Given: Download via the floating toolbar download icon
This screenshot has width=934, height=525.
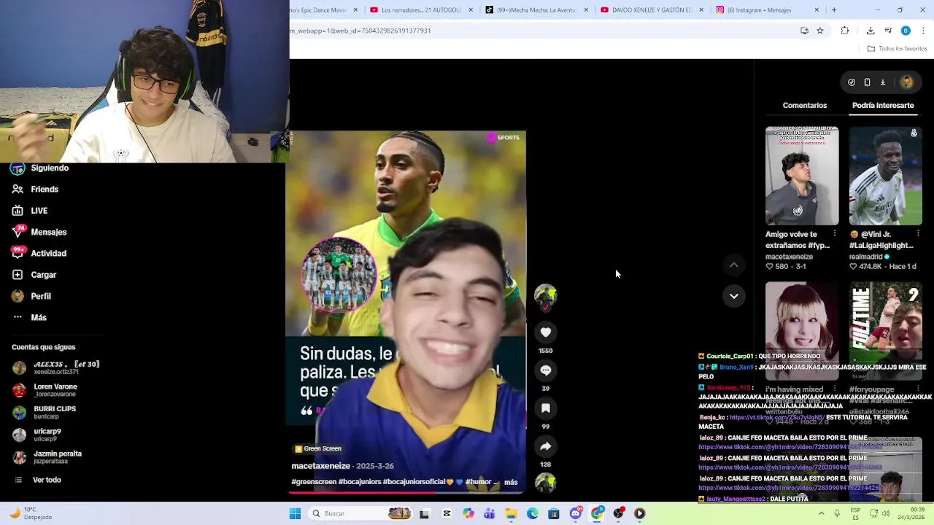Looking at the screenshot, I should [883, 82].
